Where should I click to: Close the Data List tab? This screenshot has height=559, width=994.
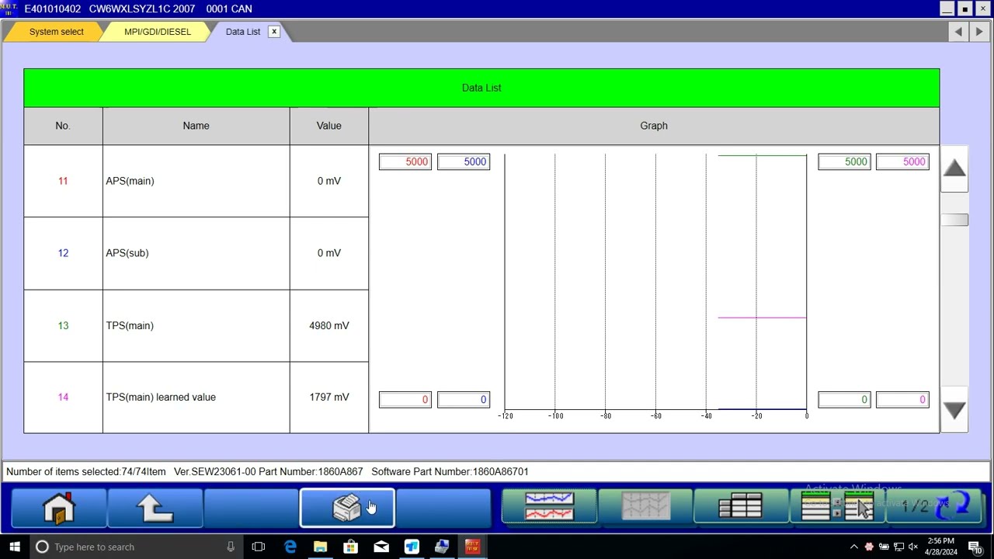tap(274, 32)
